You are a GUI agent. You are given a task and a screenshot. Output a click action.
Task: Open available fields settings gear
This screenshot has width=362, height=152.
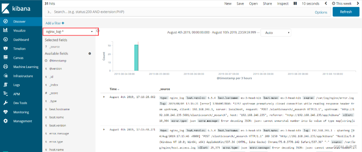tap(90, 54)
